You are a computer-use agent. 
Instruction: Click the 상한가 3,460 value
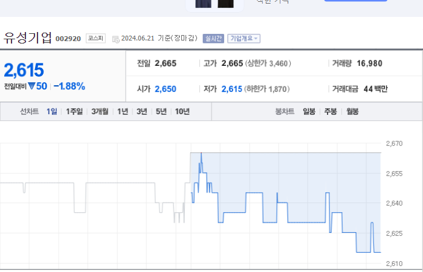pyautogui.click(x=268, y=63)
